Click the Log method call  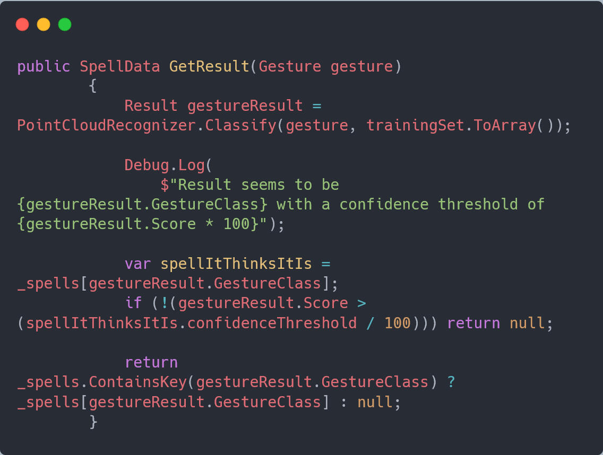pos(191,165)
